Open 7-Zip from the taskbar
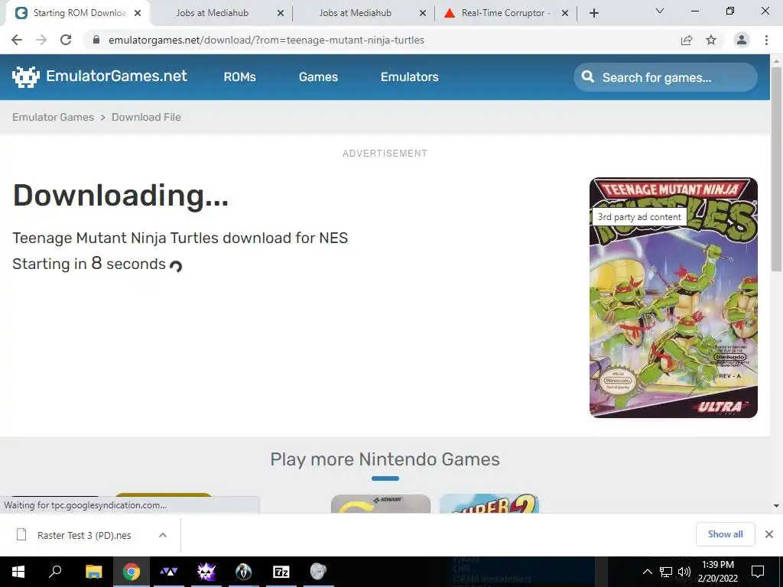The height and width of the screenshot is (587, 783). click(x=281, y=572)
